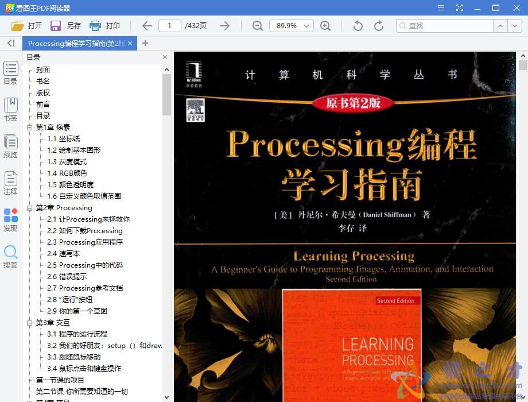Image resolution: width=528 pixels, height=402 pixels.
Task: Go to section 1.2 绘制基本图形
Action: pos(73,150)
